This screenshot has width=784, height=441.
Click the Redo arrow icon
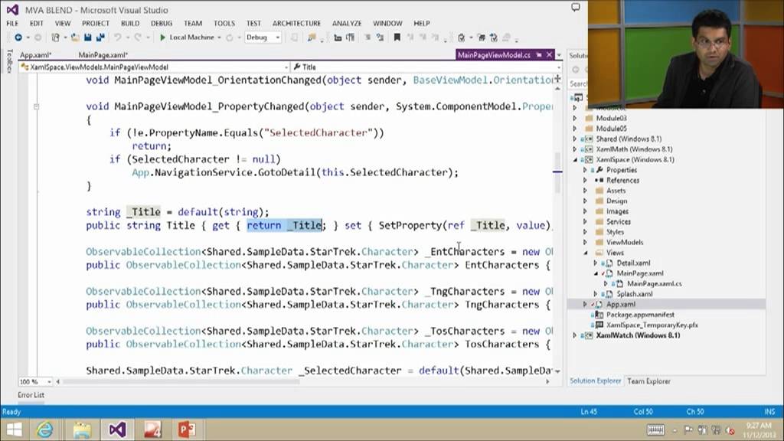(138, 38)
